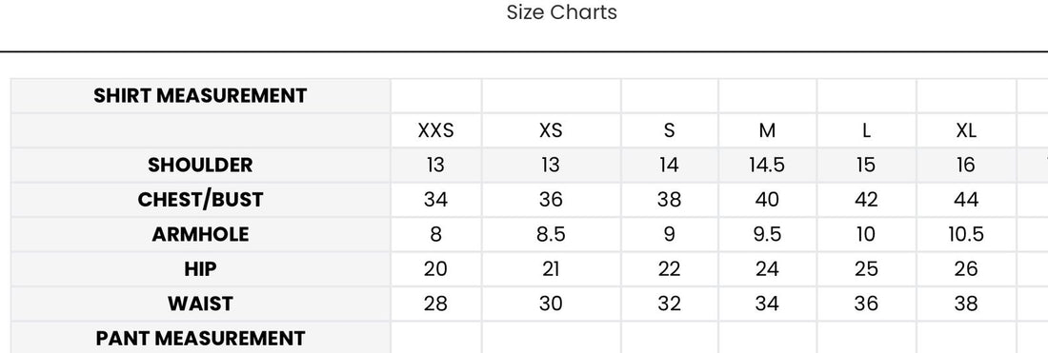Select the PANT MEASUREMENT header cell
The height and width of the screenshot is (353, 1048).
200,338
